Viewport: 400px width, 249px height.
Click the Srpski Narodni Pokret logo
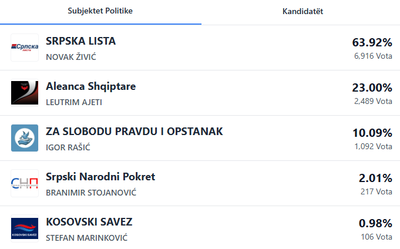[x=25, y=183]
